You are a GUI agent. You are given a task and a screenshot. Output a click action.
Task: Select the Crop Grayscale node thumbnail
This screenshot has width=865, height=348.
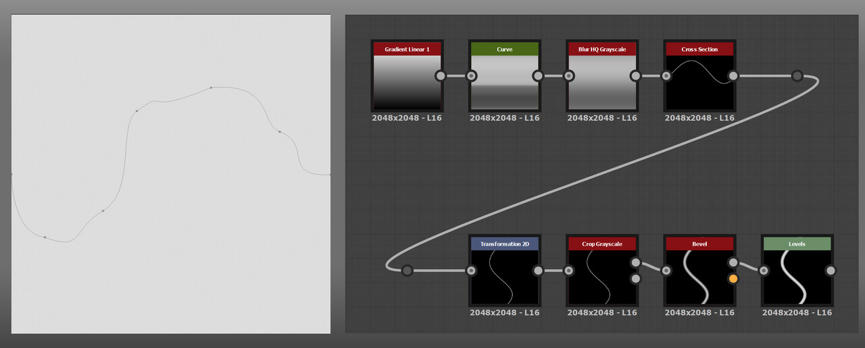[x=601, y=277]
